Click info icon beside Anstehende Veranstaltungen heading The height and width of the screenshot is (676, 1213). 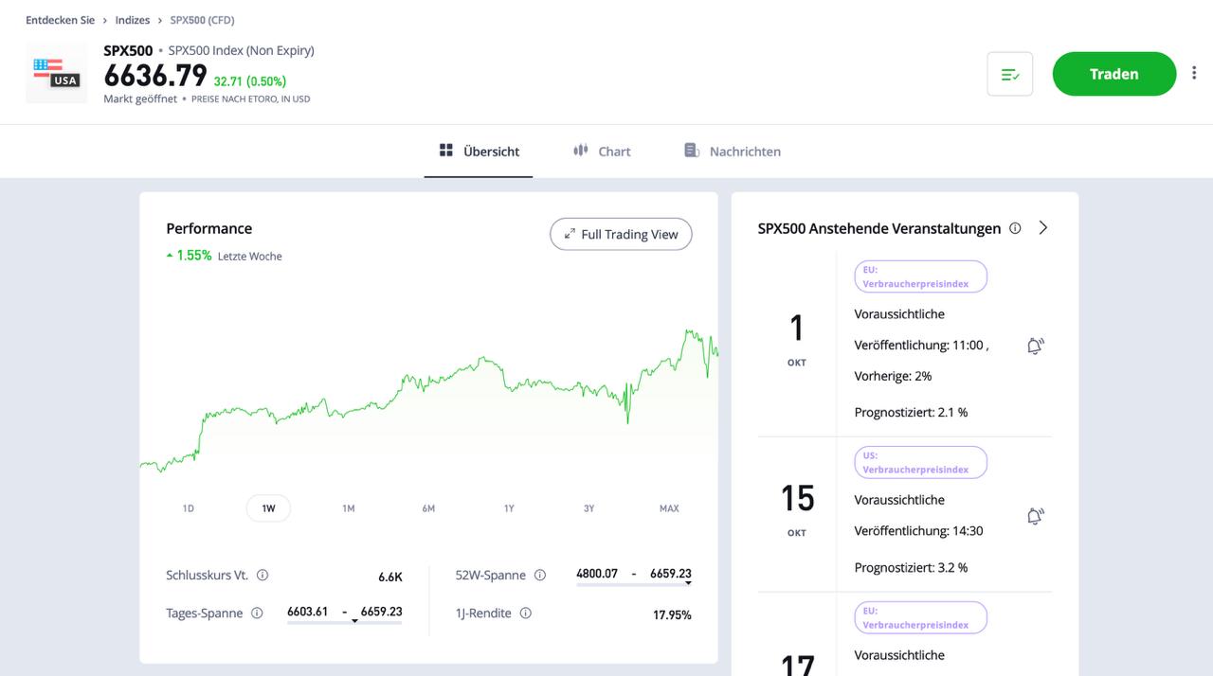pos(1015,228)
